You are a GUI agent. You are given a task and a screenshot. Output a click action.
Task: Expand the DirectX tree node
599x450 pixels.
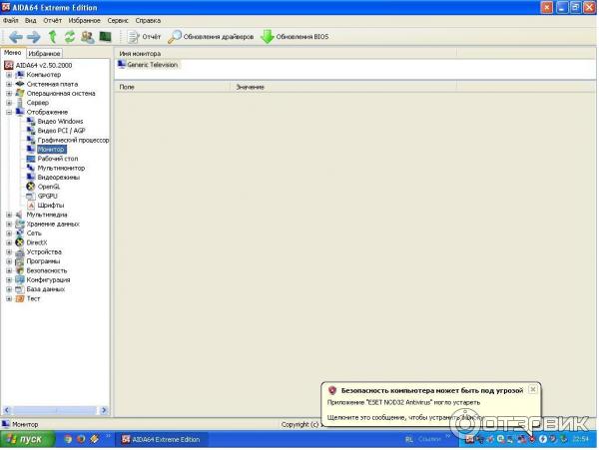(x=9, y=242)
